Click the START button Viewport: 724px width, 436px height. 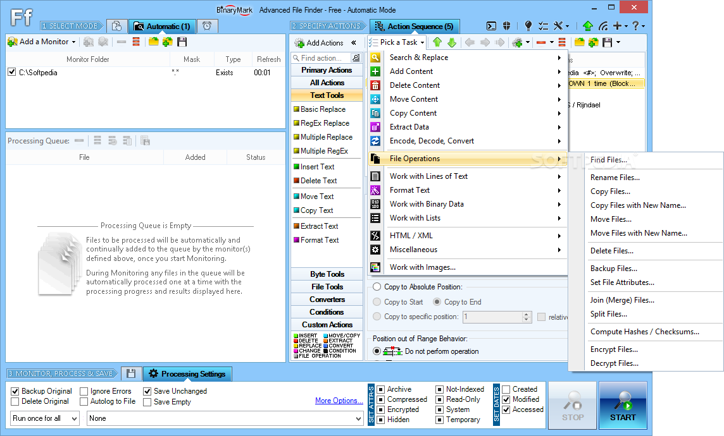[622, 406]
